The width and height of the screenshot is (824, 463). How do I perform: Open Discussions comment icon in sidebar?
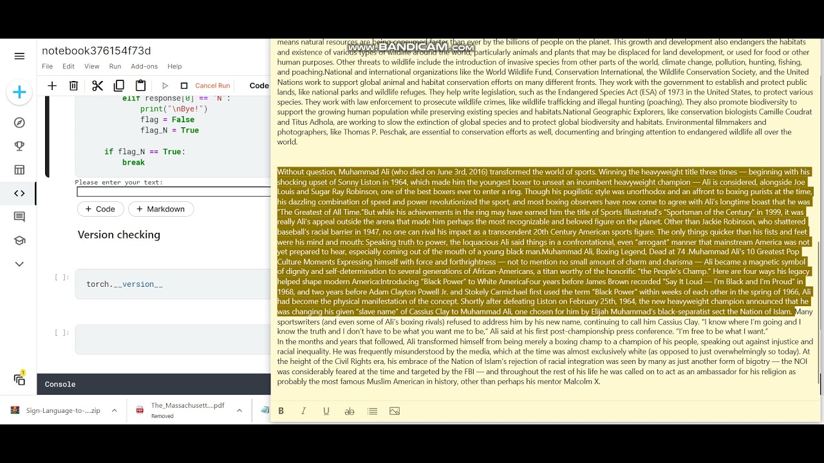pos(19,217)
